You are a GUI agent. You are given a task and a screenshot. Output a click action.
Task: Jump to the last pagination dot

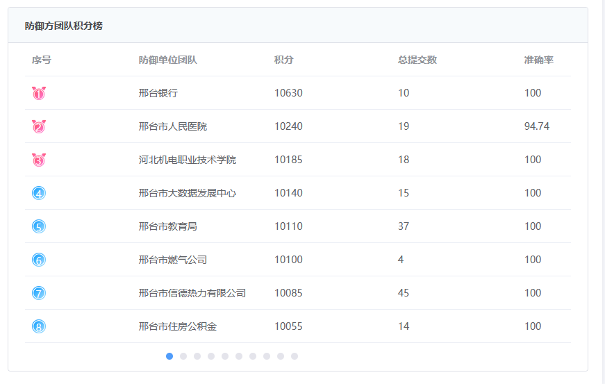(295, 356)
